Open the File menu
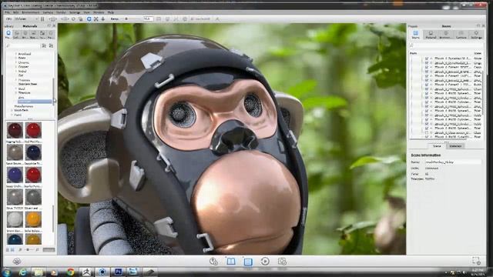Image resolution: width=493 pixels, height=277 pixels. tap(7, 12)
